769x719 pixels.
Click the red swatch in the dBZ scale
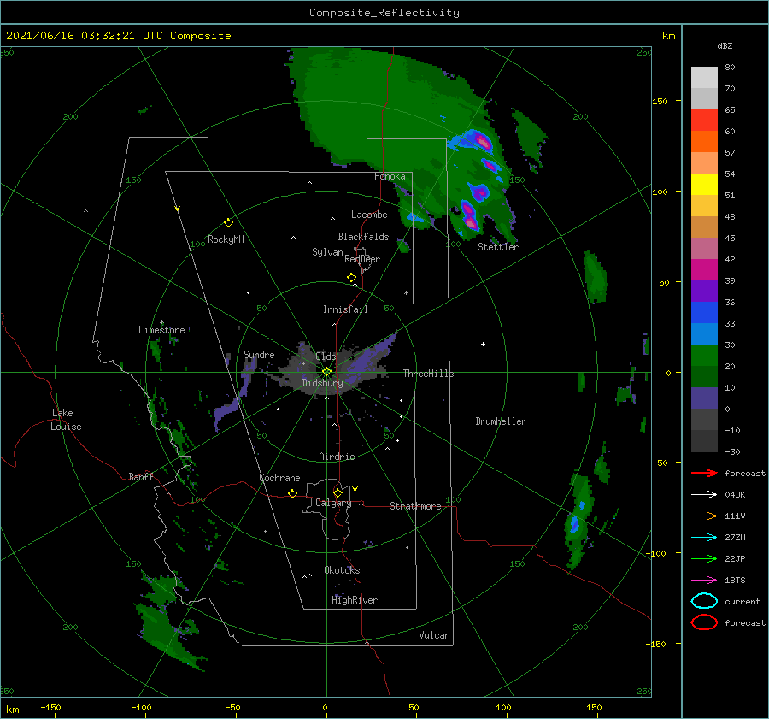(704, 121)
